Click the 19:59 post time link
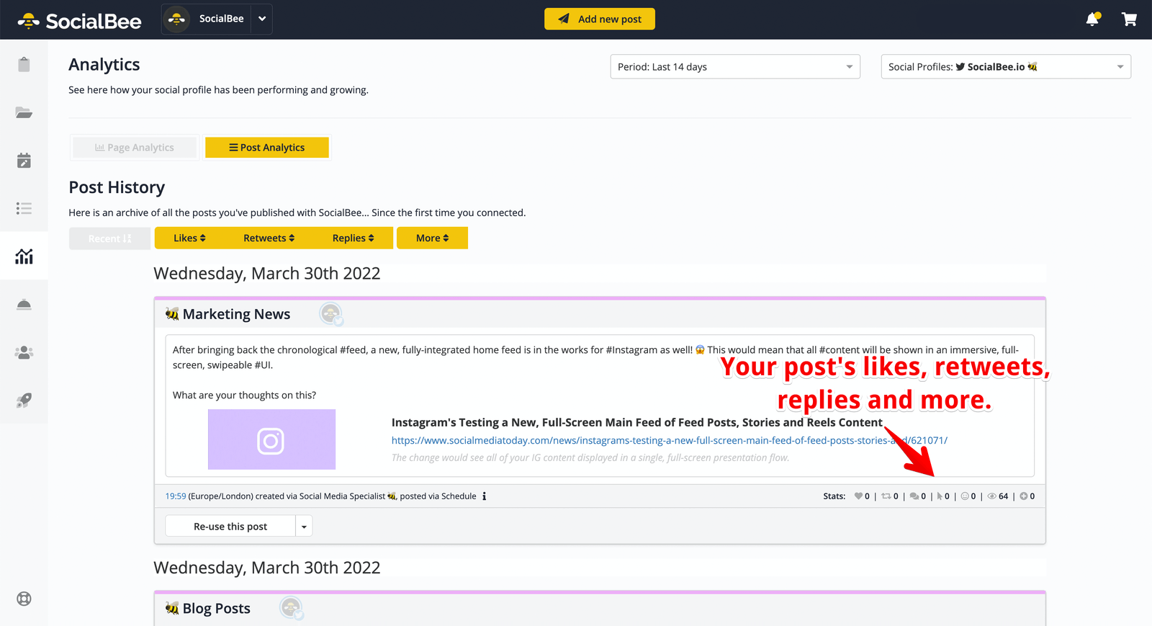The image size is (1152, 626). click(x=176, y=496)
